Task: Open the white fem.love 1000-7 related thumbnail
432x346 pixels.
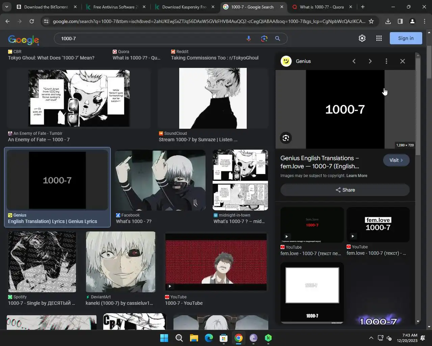Action: (378, 225)
